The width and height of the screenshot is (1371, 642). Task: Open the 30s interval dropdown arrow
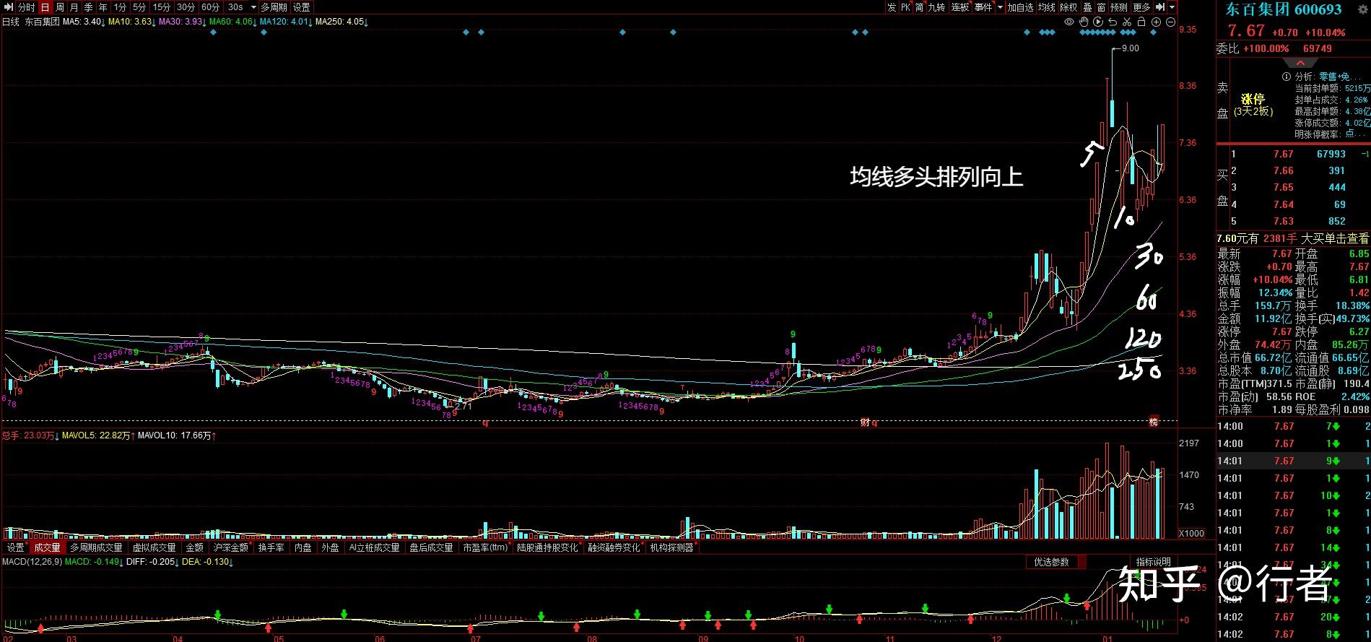pyautogui.click(x=253, y=7)
